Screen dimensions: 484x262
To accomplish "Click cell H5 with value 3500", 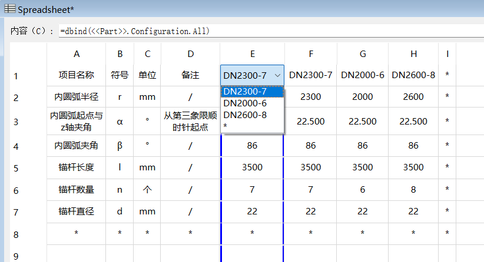I will pos(413,167).
